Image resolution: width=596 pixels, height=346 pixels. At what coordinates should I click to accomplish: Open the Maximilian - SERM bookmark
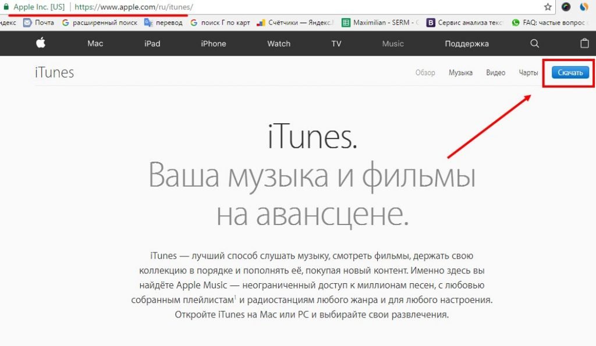tap(379, 23)
